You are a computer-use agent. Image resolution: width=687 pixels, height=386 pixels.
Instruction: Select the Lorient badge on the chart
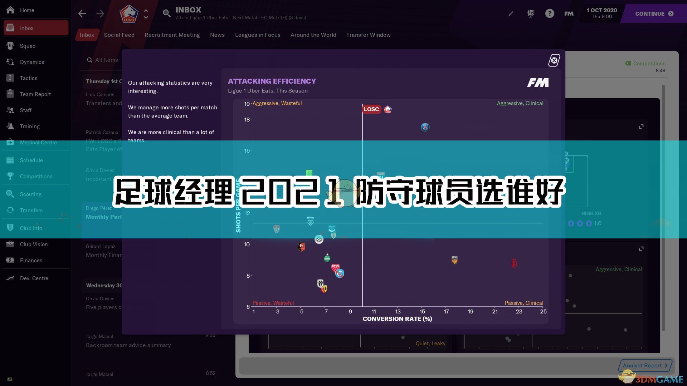point(454,260)
